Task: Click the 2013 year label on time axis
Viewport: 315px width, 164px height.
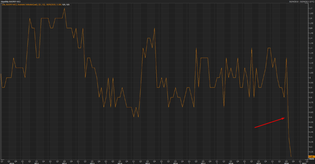Action: tap(92, 163)
